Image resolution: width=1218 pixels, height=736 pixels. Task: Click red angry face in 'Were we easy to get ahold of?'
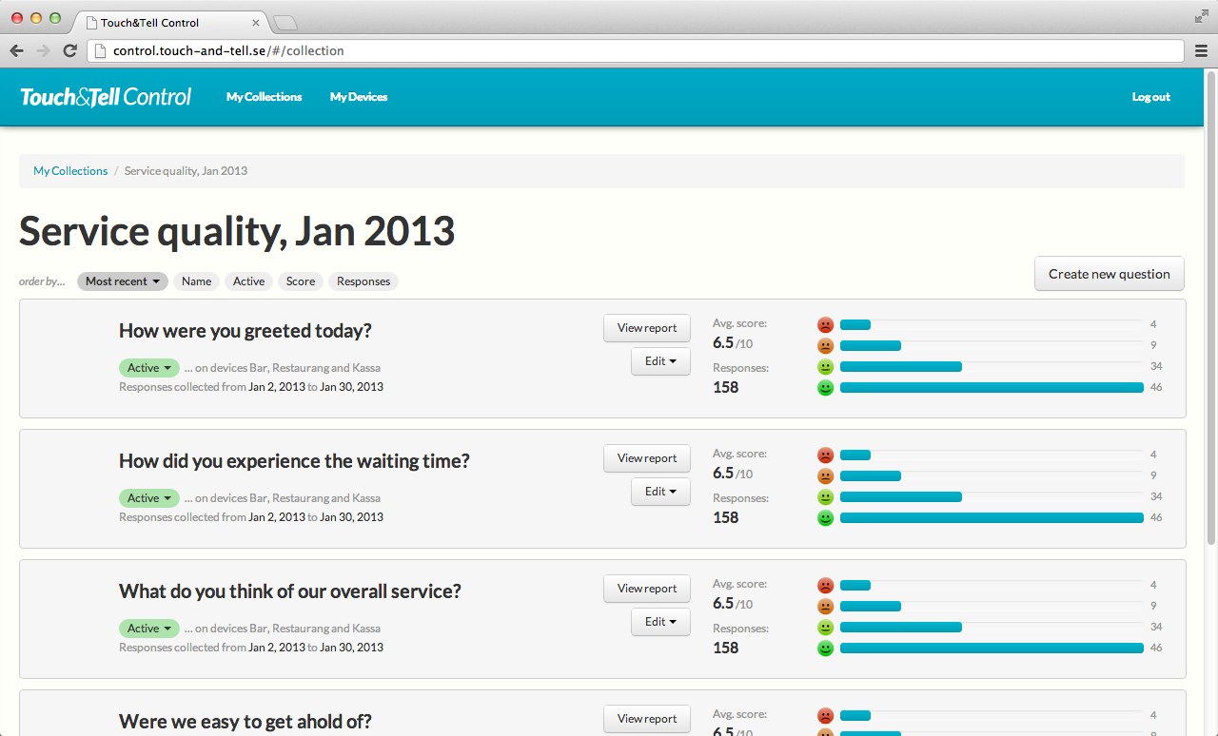(x=825, y=715)
